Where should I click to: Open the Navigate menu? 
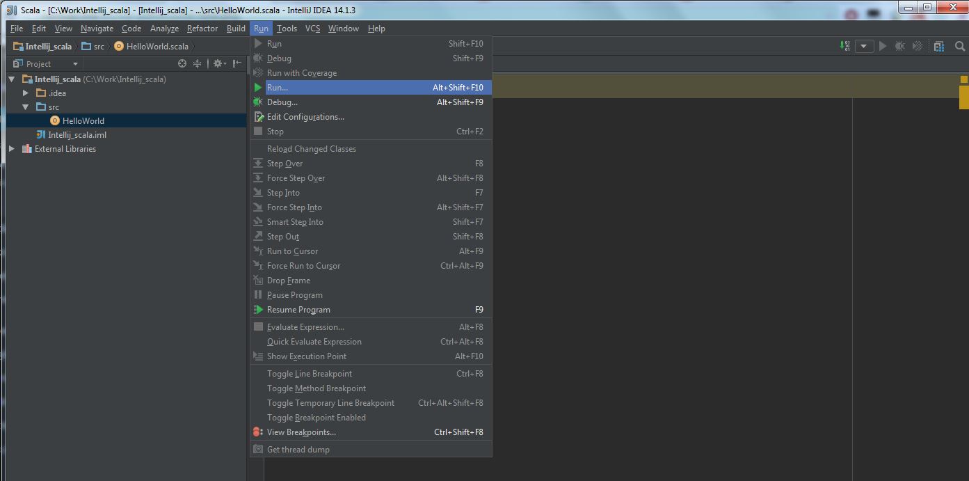click(x=97, y=29)
